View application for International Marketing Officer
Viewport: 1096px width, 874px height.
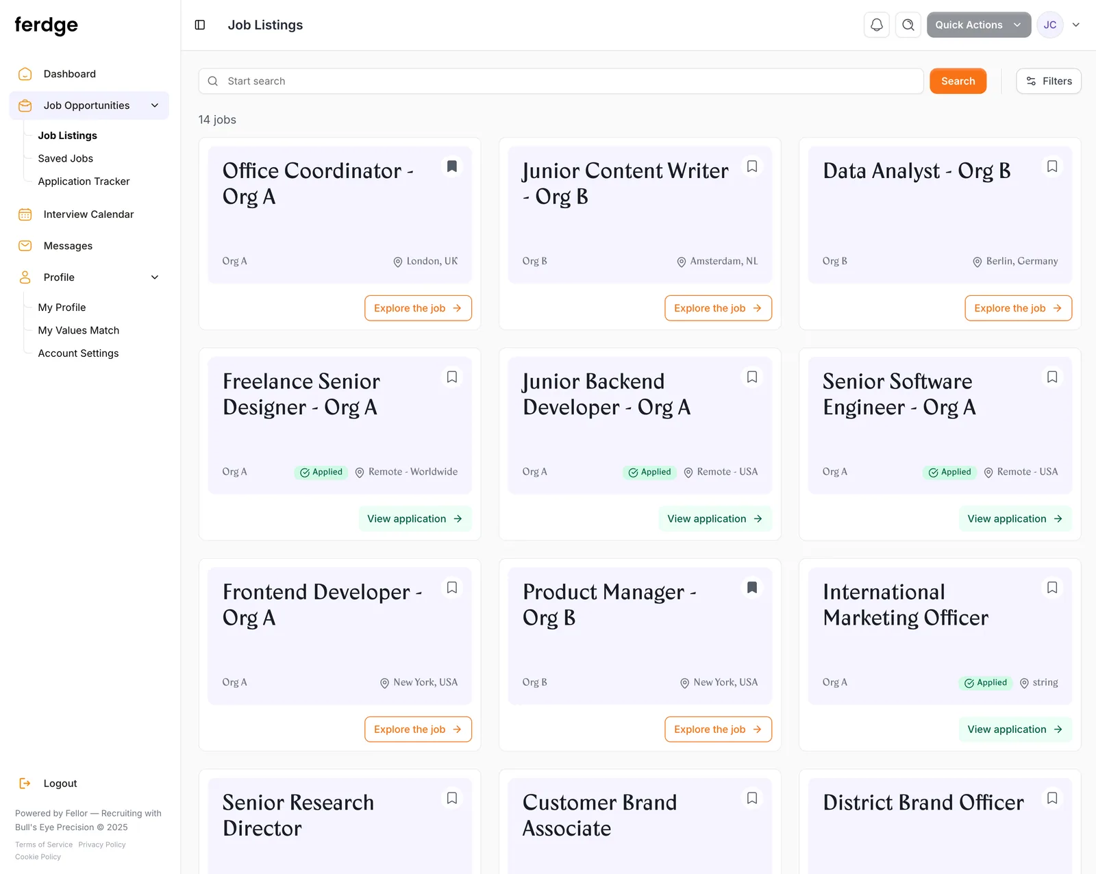coord(1015,729)
